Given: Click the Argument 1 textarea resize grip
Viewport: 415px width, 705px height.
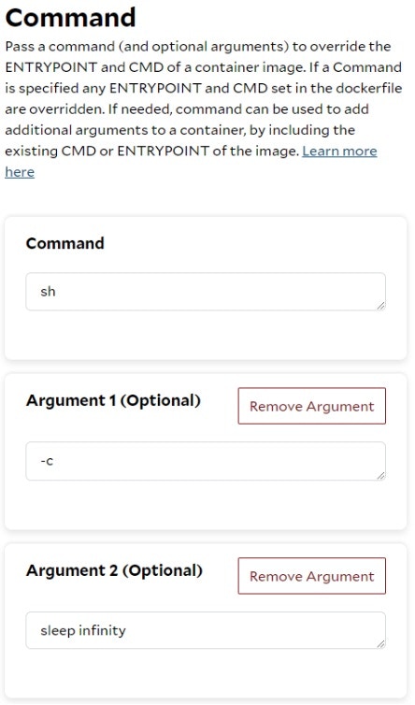Looking at the screenshot, I should [380, 475].
